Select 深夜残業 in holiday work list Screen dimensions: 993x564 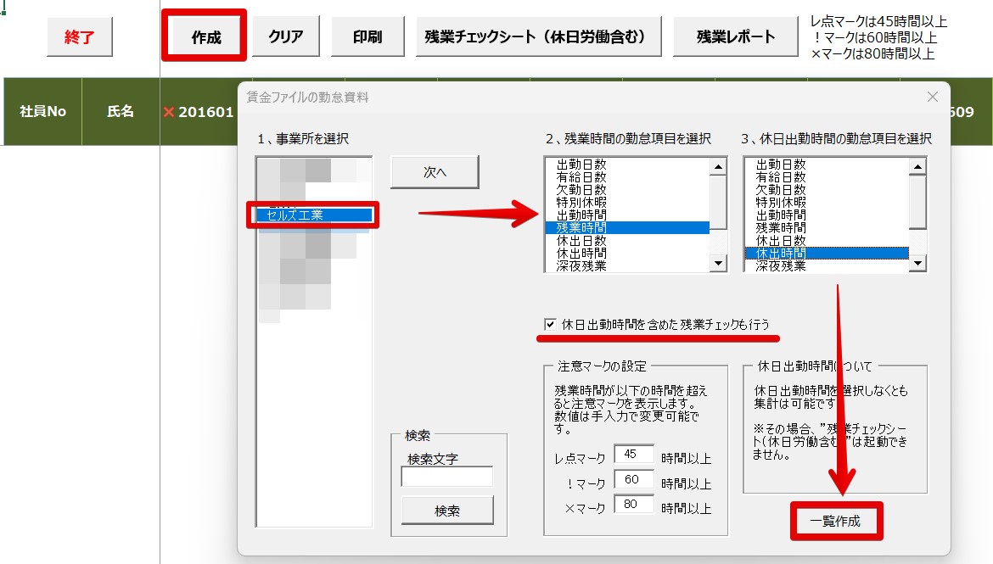point(827,266)
